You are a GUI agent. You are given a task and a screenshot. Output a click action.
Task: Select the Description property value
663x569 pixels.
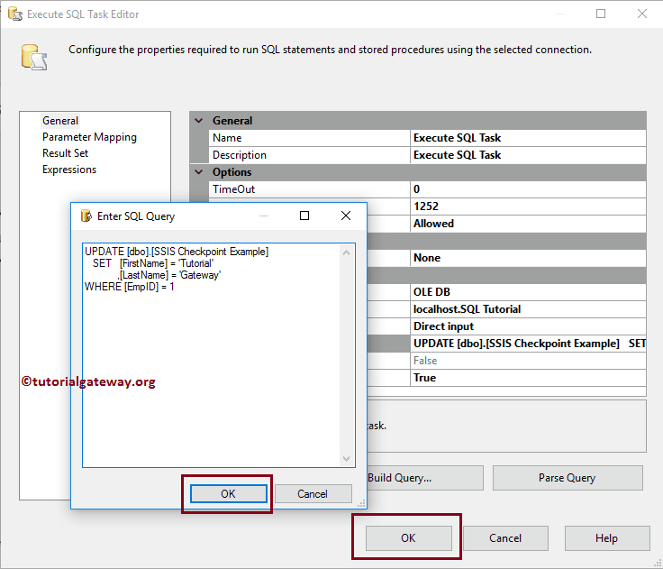pos(528,155)
